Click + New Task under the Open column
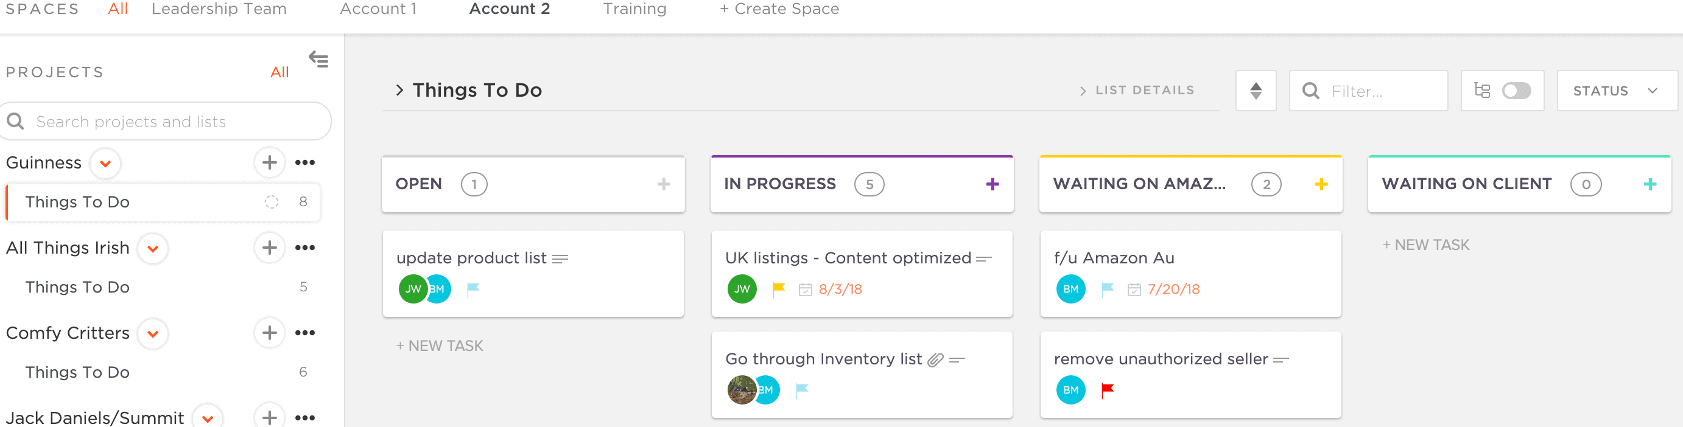This screenshot has height=427, width=1683. pos(439,345)
